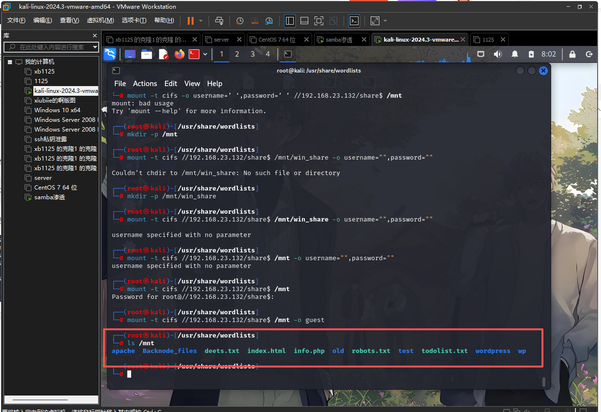Viewport: 601px width, 412px height.
Task: Click the volume speaker icon in Kali panel
Action: point(498,54)
